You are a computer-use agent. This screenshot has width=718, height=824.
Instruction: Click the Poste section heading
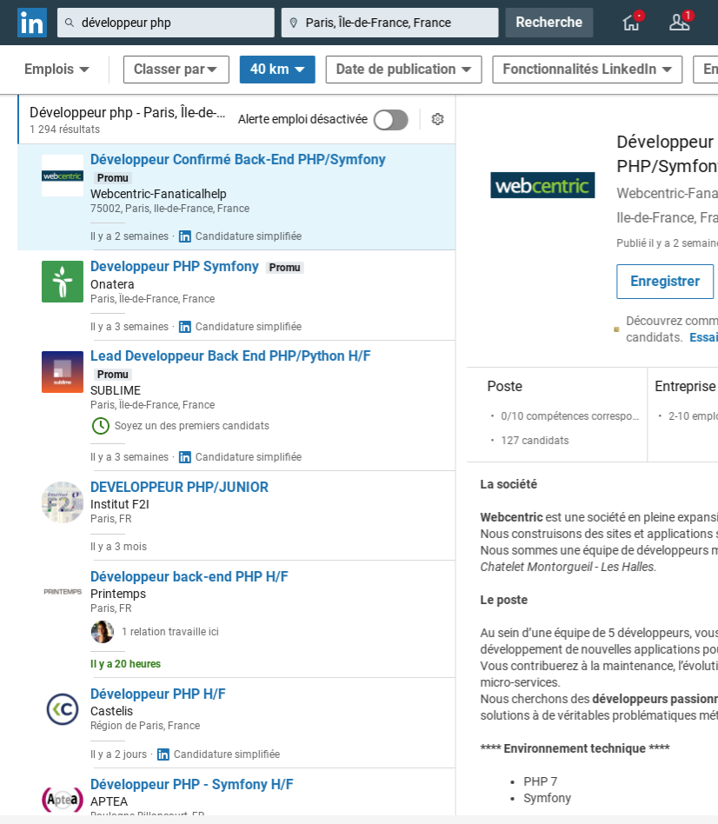coord(504,386)
